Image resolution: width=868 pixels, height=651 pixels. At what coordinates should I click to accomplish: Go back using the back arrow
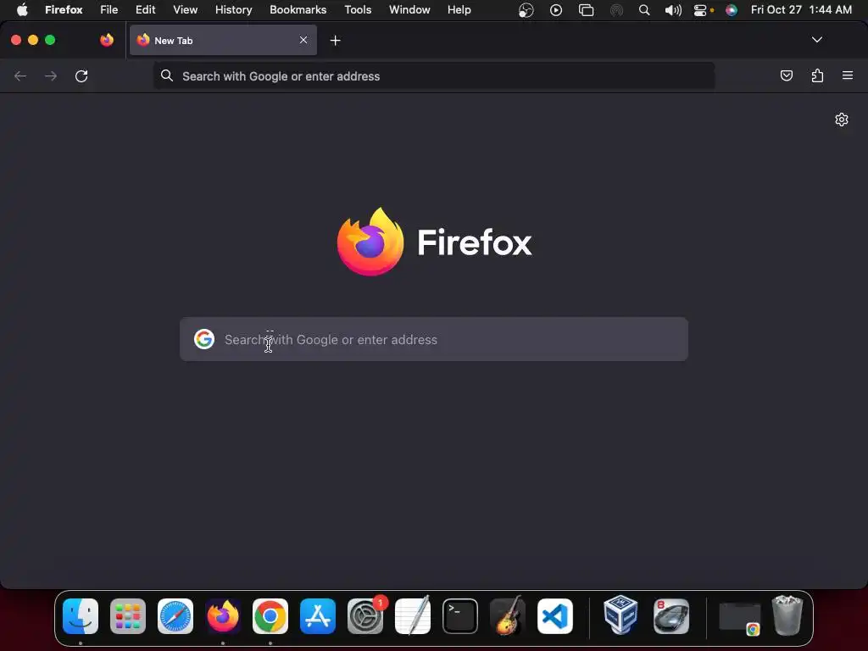pyautogui.click(x=20, y=75)
